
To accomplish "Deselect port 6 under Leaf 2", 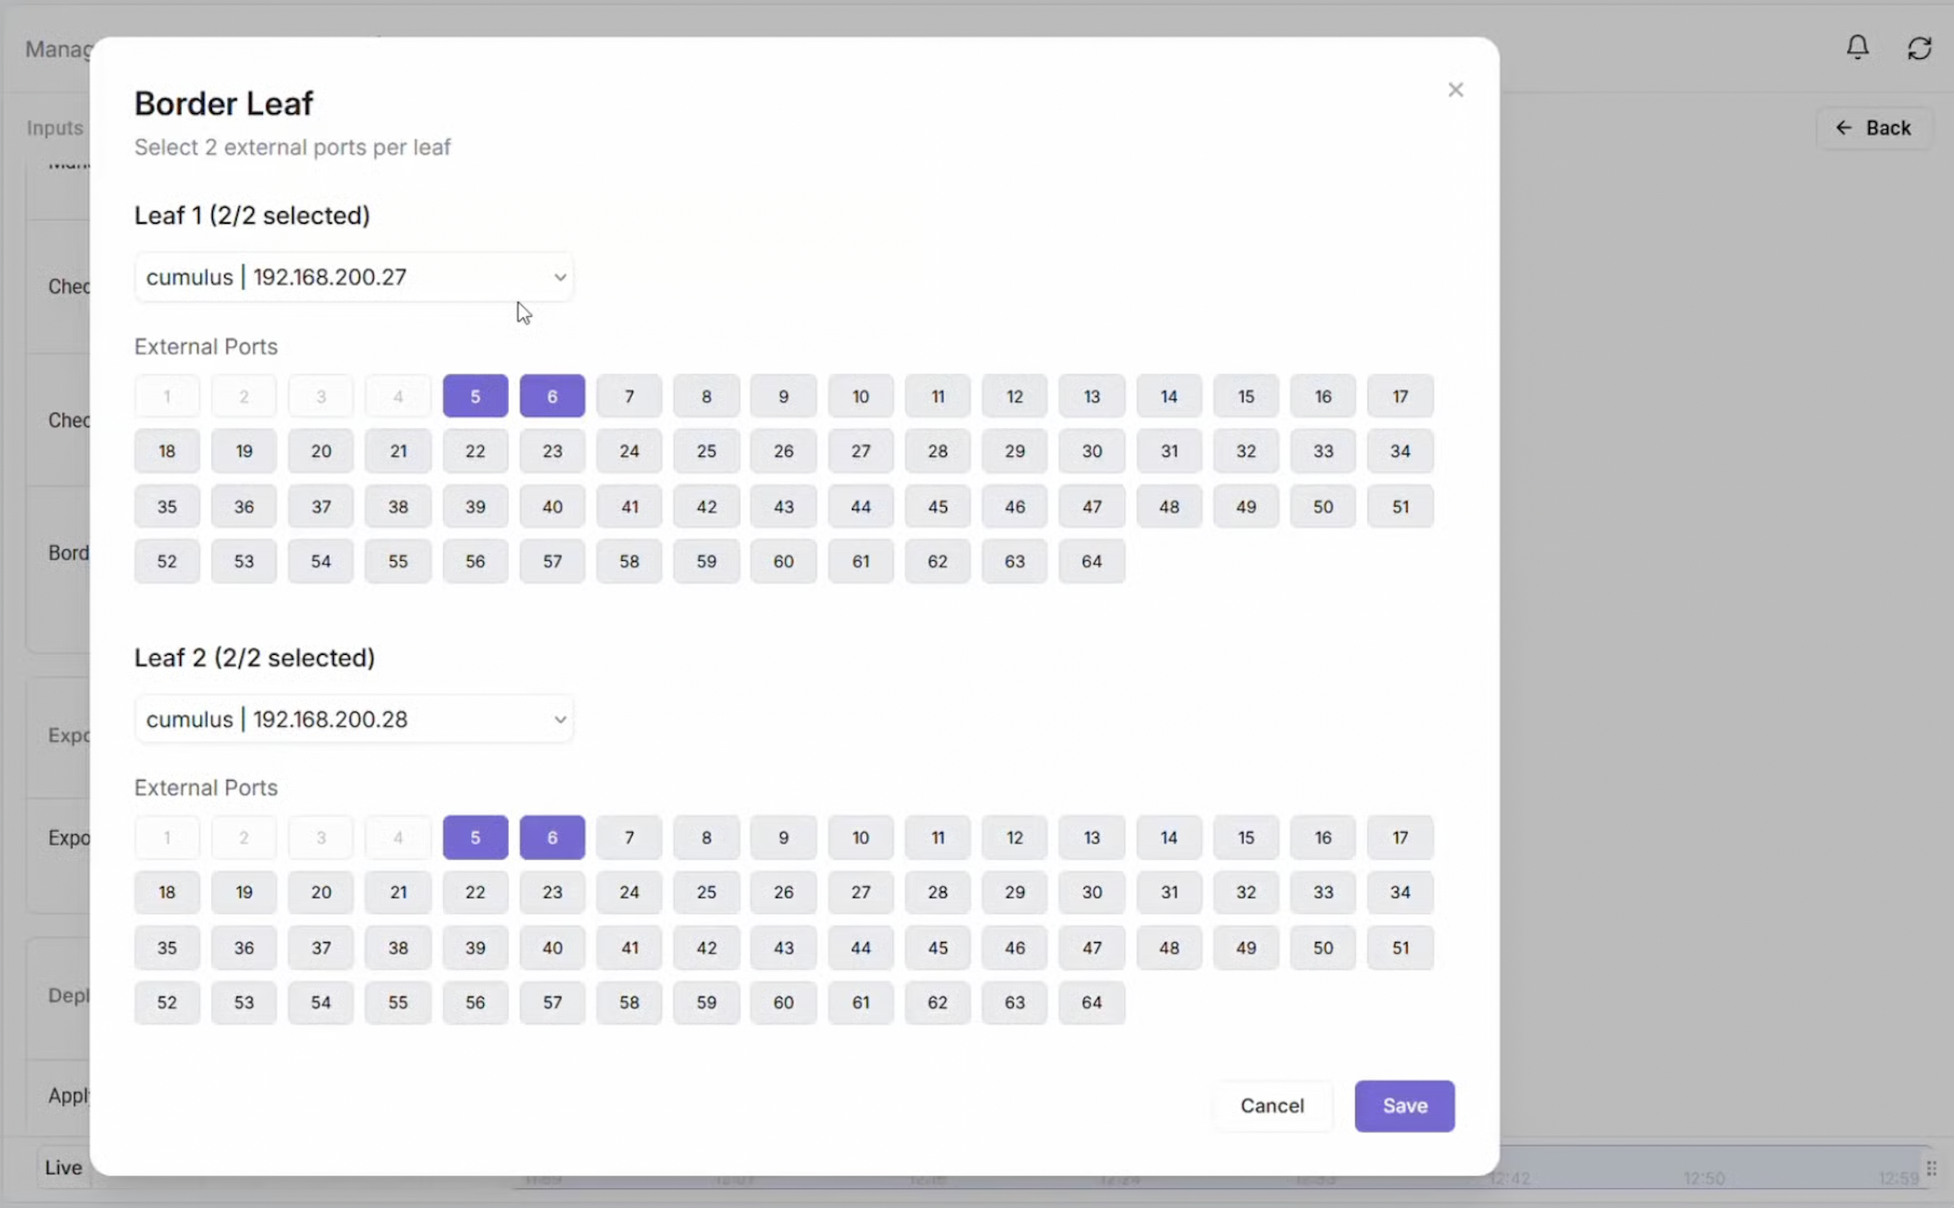I will [552, 837].
